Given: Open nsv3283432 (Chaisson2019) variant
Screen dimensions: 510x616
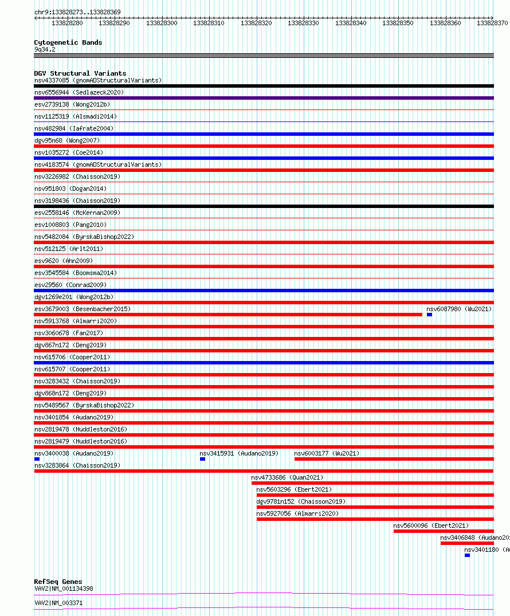Looking at the screenshot, I should tap(77, 381).
